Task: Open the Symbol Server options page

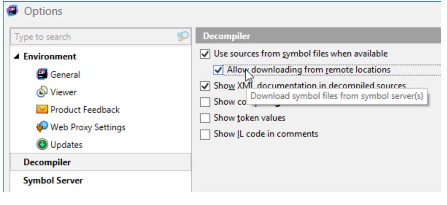Action: [x=53, y=181]
